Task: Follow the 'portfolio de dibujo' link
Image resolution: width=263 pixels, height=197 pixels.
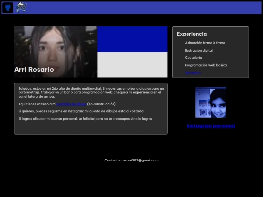Action: (72, 104)
